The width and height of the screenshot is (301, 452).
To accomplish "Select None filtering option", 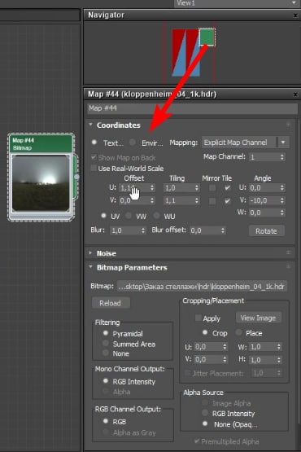I will point(106,353).
